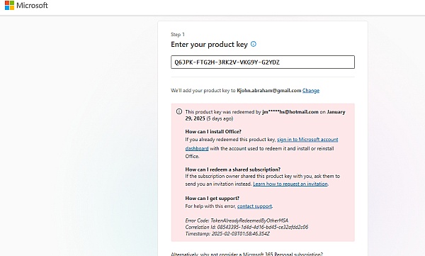Click the Timestamp line in error box

(227, 233)
